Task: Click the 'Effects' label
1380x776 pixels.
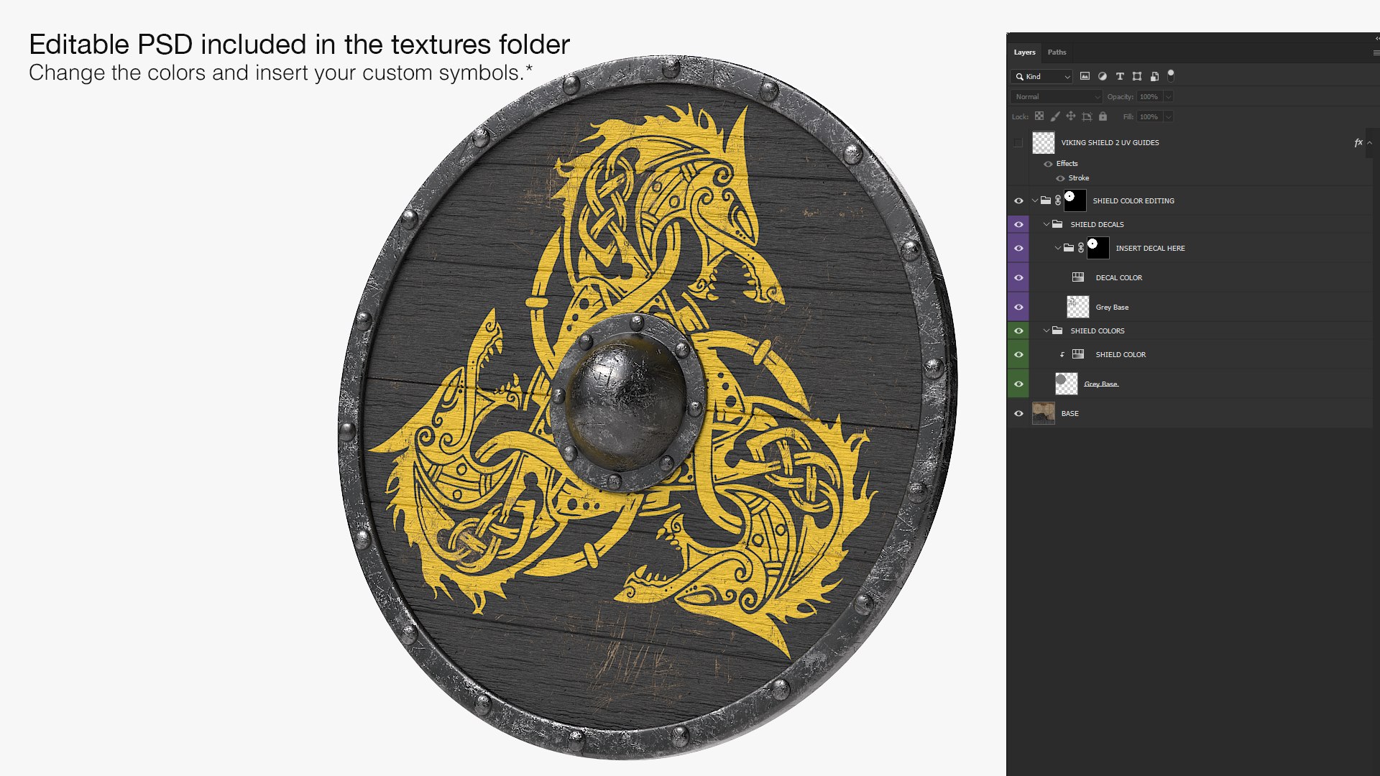Action: click(1067, 164)
